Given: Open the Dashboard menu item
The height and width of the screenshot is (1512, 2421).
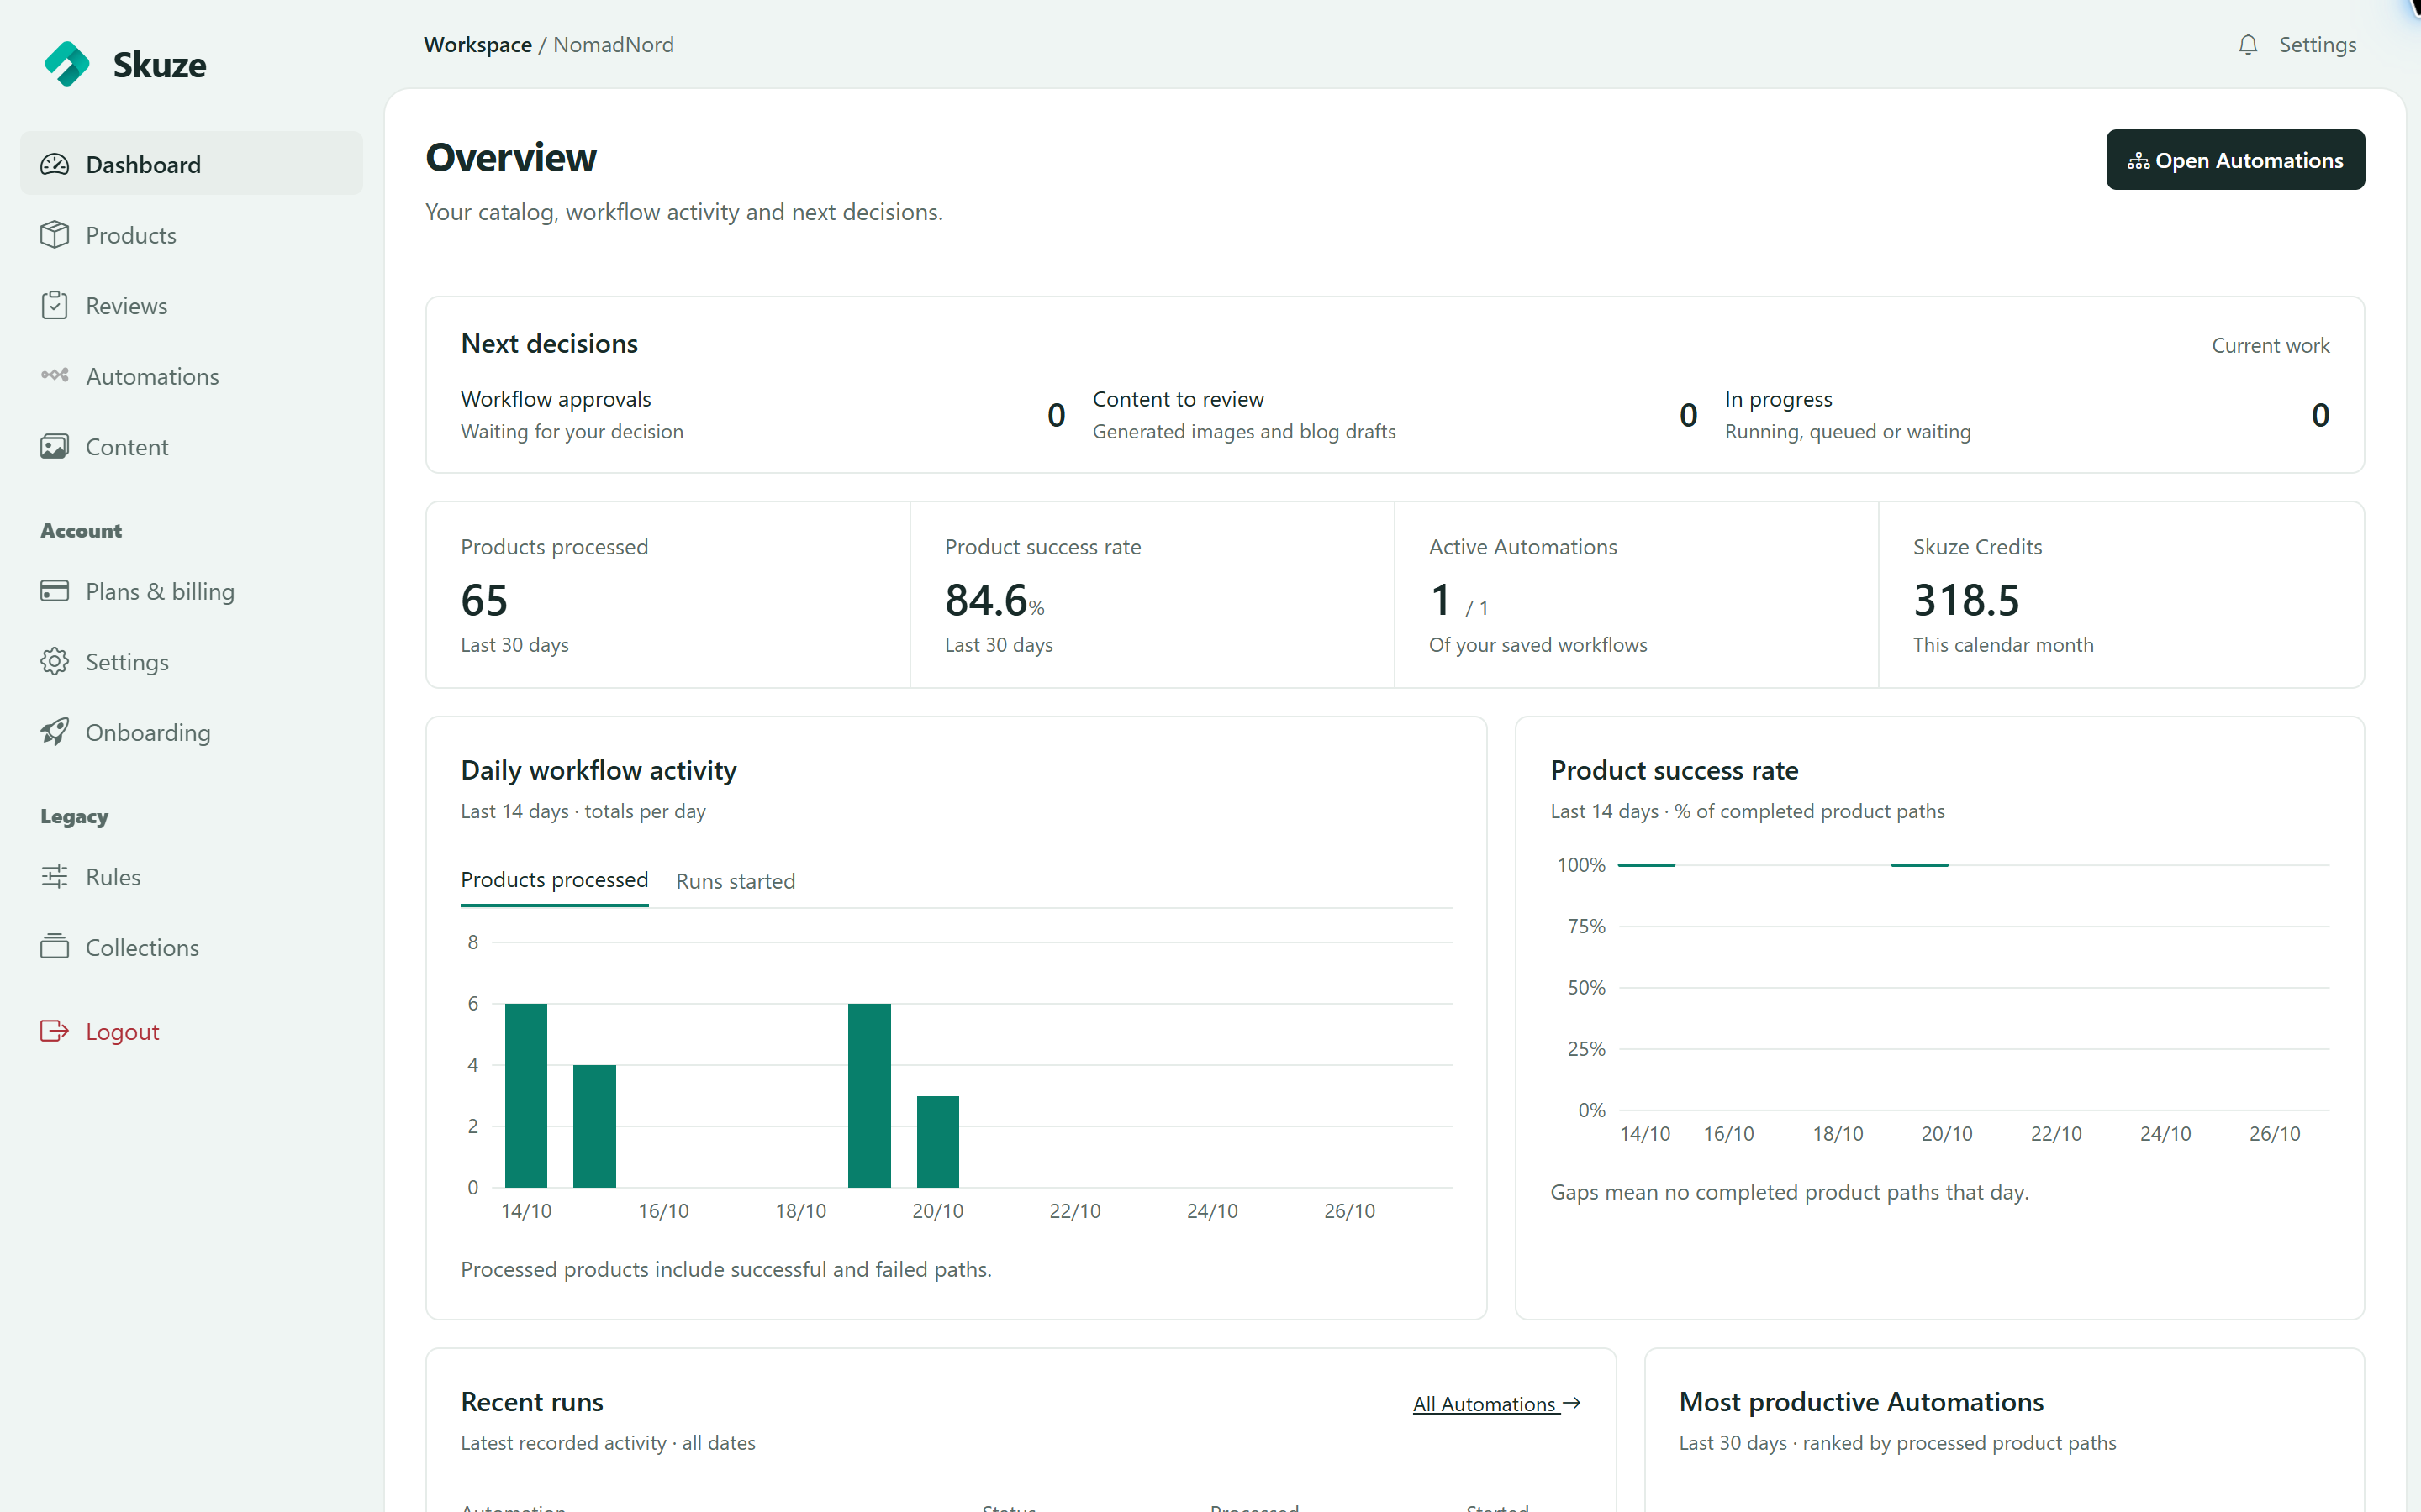Looking at the screenshot, I should point(191,164).
